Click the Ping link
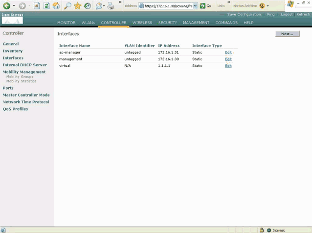Viewport: 312px width, 233px height. (271, 14)
